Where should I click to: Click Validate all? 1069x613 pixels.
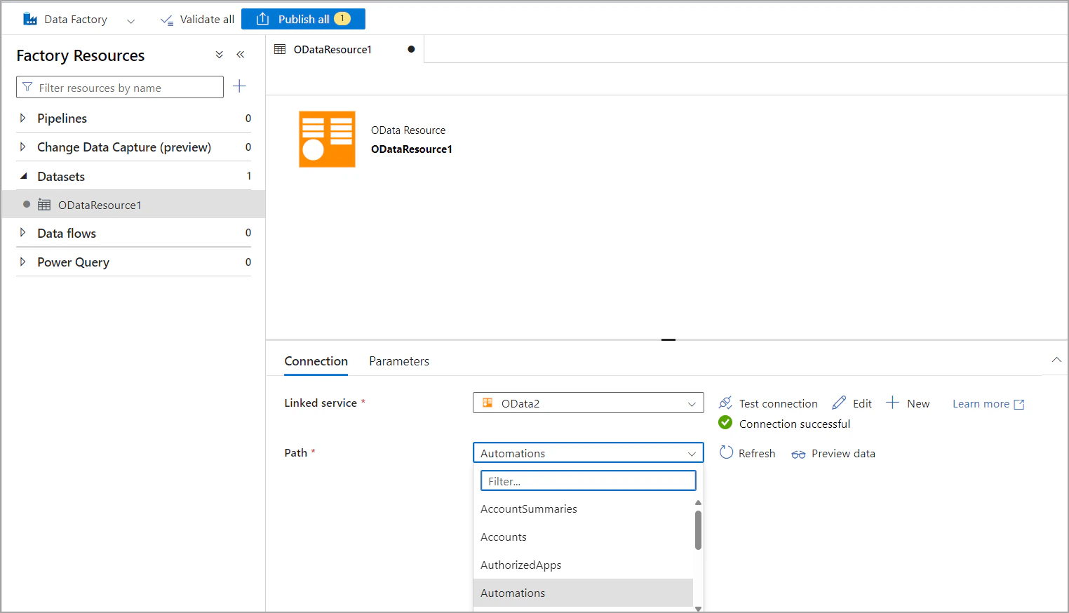click(x=197, y=20)
